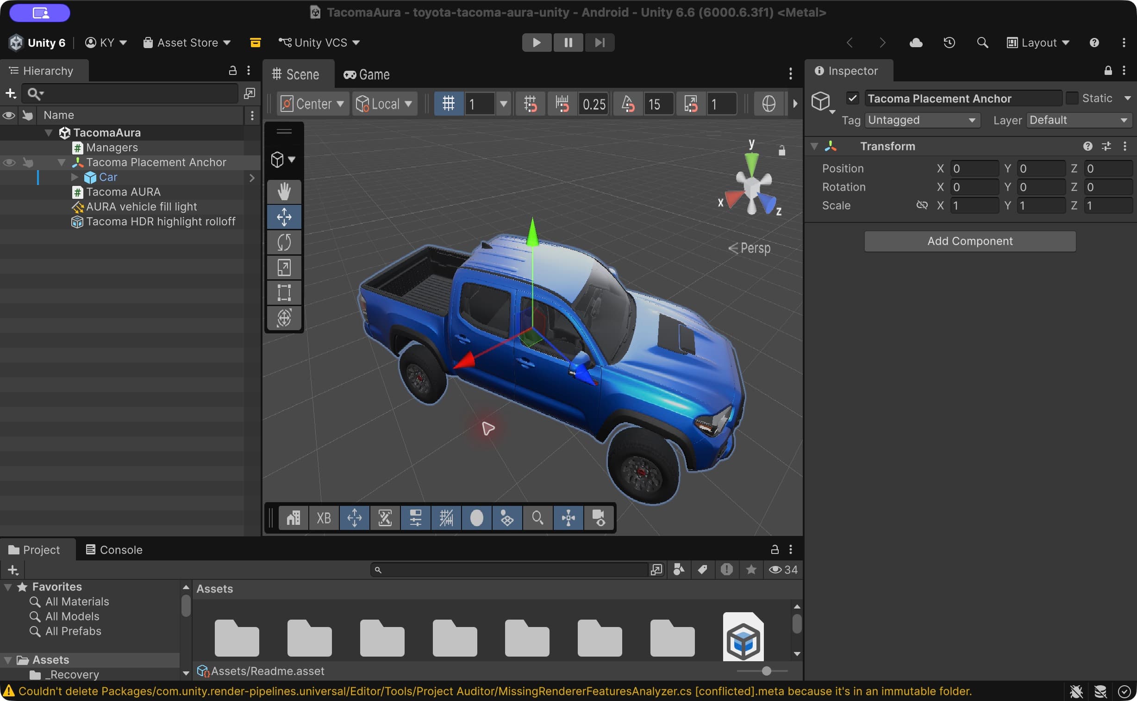
Task: Toggle the Inspector lock icon
Action: (1108, 70)
